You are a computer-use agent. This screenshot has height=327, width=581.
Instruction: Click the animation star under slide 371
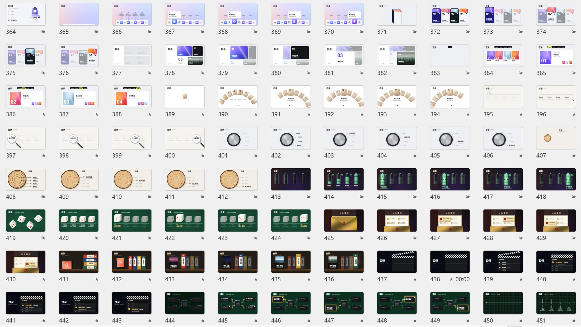tap(415, 32)
